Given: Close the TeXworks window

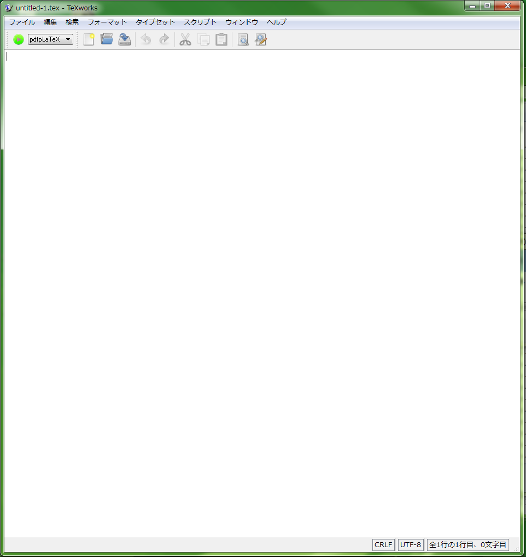Looking at the screenshot, I should click(x=507, y=6).
